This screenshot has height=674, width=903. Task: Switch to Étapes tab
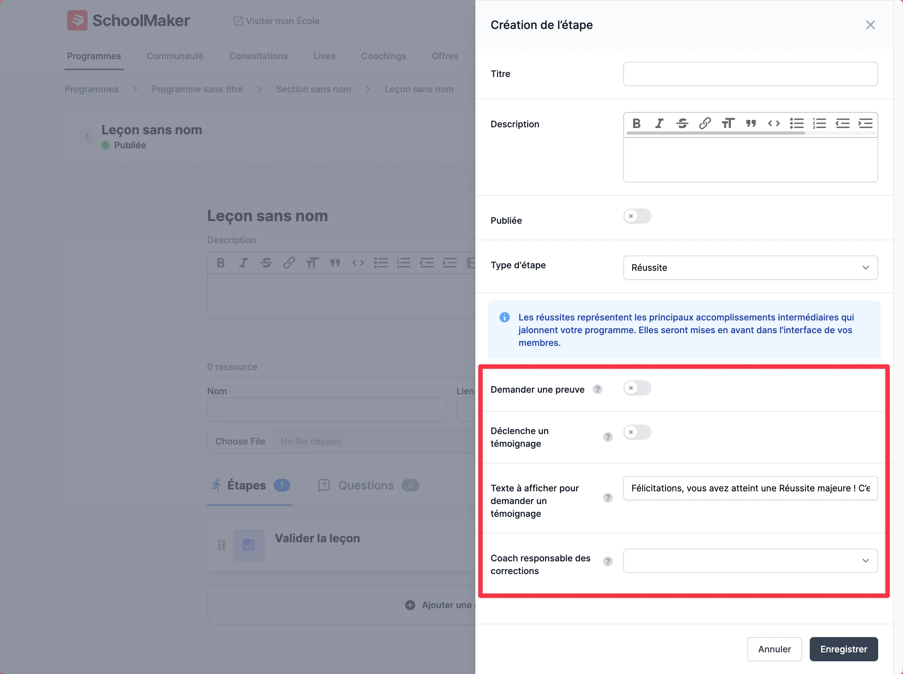point(250,486)
